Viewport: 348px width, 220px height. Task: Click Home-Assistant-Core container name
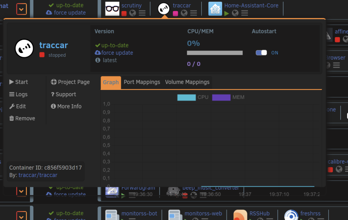coord(251,5)
